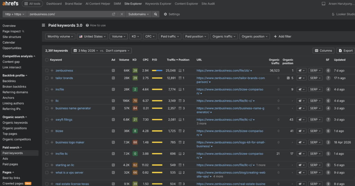
Task: Open the trend chart dropdown for incfile row
Action: click(x=301, y=89)
